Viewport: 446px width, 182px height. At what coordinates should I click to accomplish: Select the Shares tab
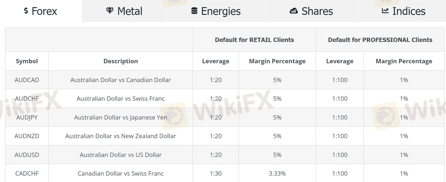click(311, 11)
